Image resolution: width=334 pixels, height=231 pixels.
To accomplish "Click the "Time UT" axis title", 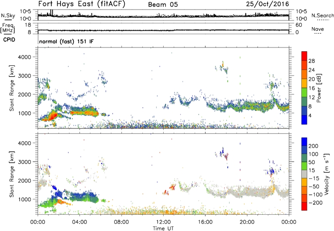I will click(x=163, y=228).
